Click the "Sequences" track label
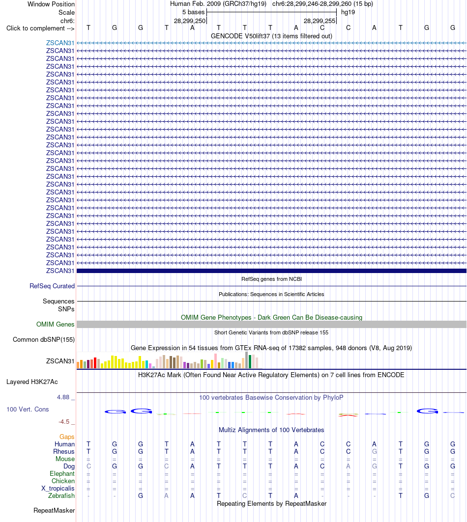The height and width of the screenshot is (522, 467). click(x=58, y=302)
